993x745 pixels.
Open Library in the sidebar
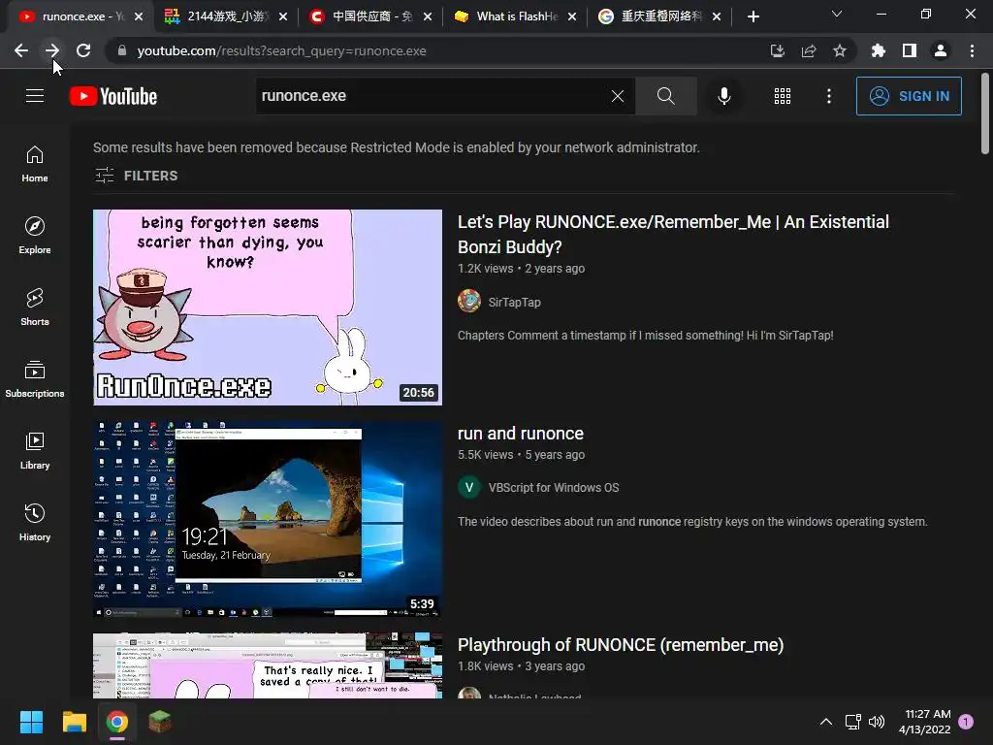pos(35,450)
